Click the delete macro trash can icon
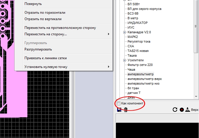The image size is (199, 138). (x=126, y=110)
